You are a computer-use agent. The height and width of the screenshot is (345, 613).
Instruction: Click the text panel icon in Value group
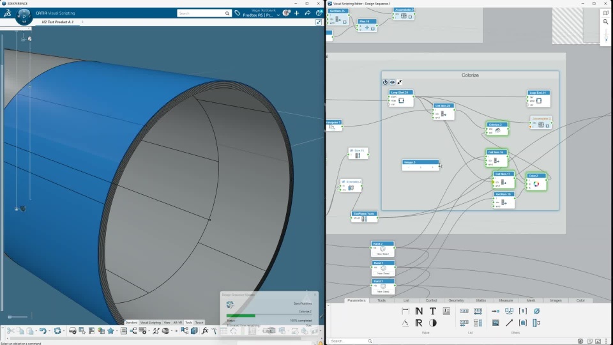coord(446,311)
